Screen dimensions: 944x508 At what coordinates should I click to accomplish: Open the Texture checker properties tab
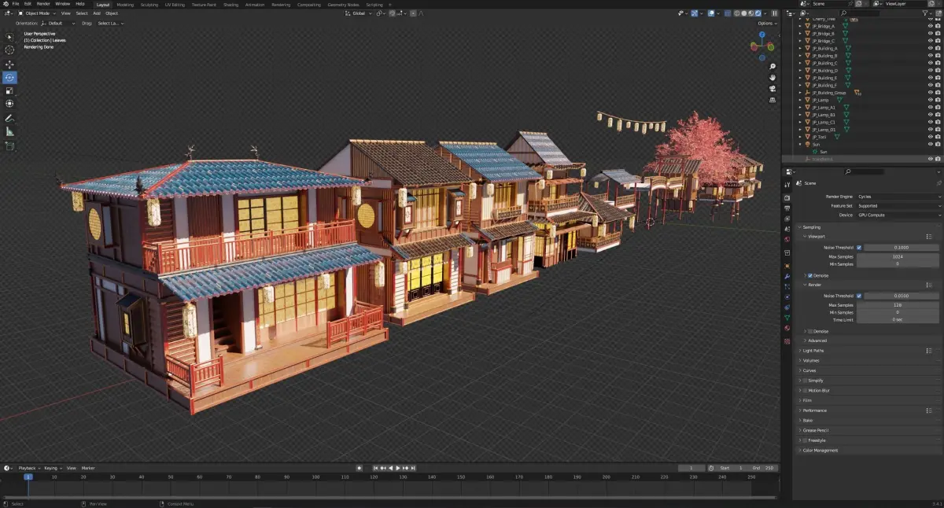point(787,341)
